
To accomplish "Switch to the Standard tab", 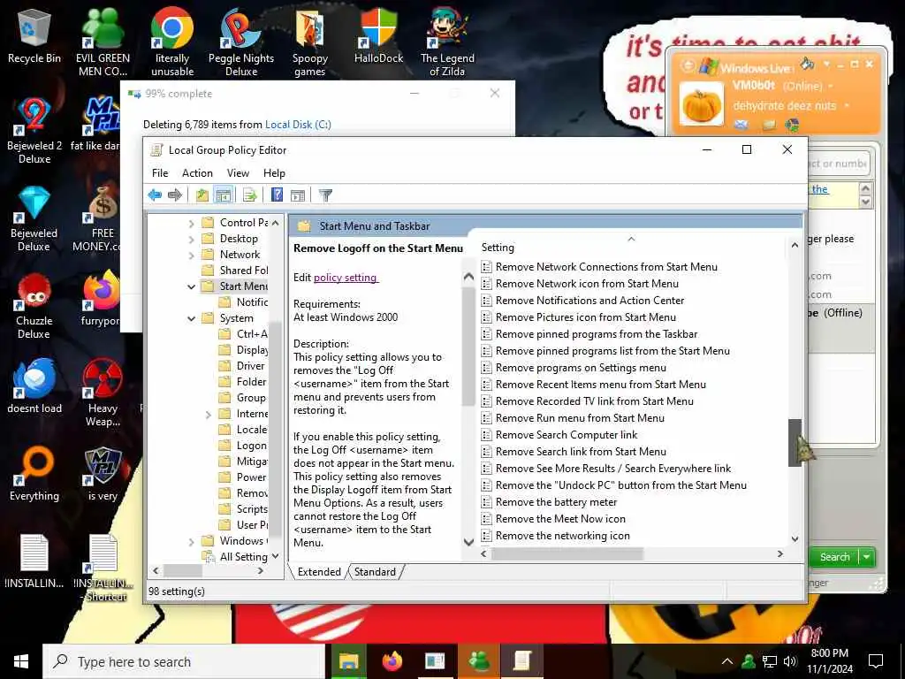I will coord(375,572).
